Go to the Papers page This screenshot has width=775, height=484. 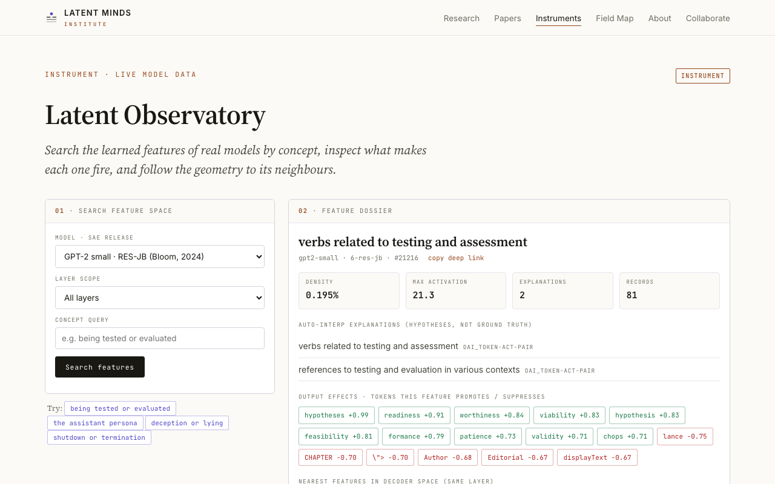(507, 18)
